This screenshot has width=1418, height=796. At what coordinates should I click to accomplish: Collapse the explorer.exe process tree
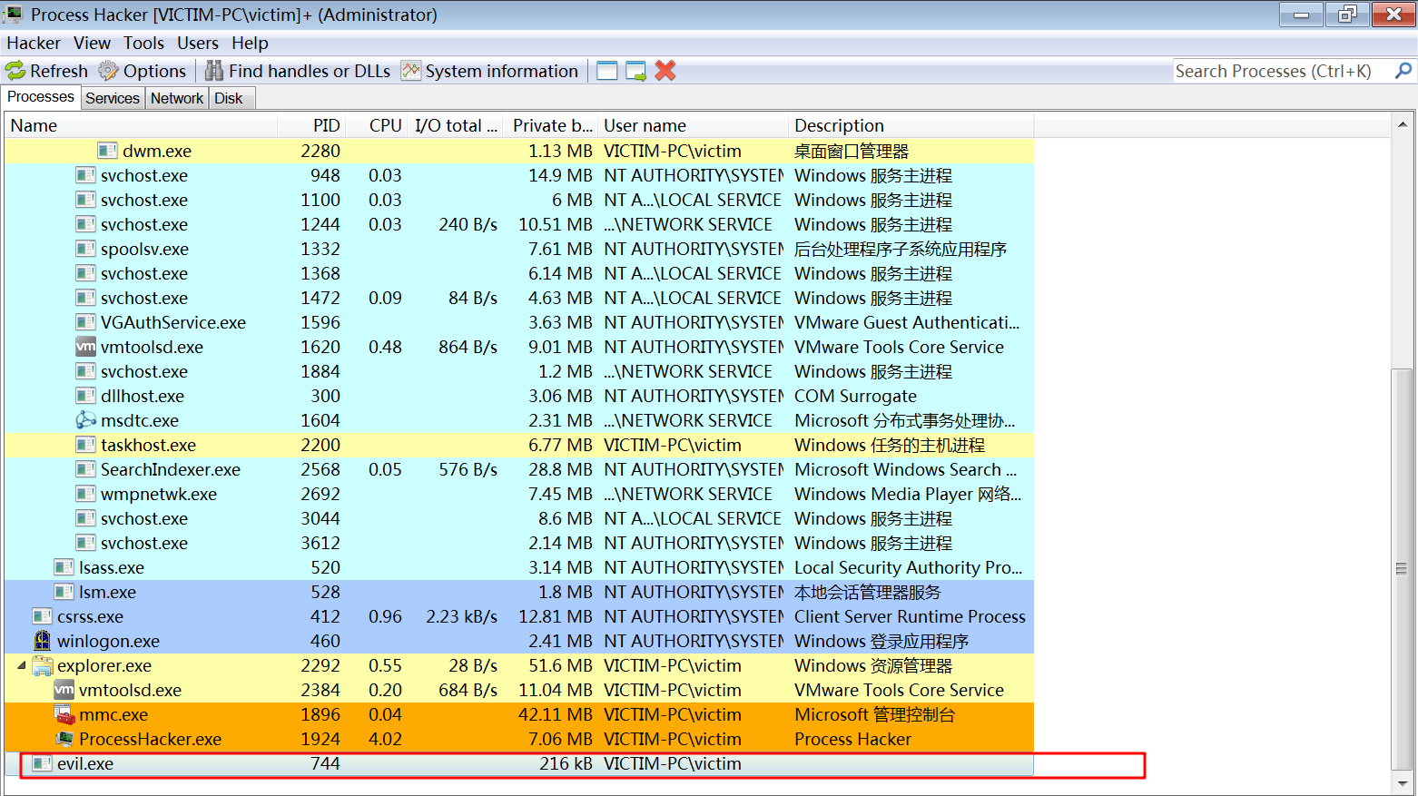coord(20,665)
